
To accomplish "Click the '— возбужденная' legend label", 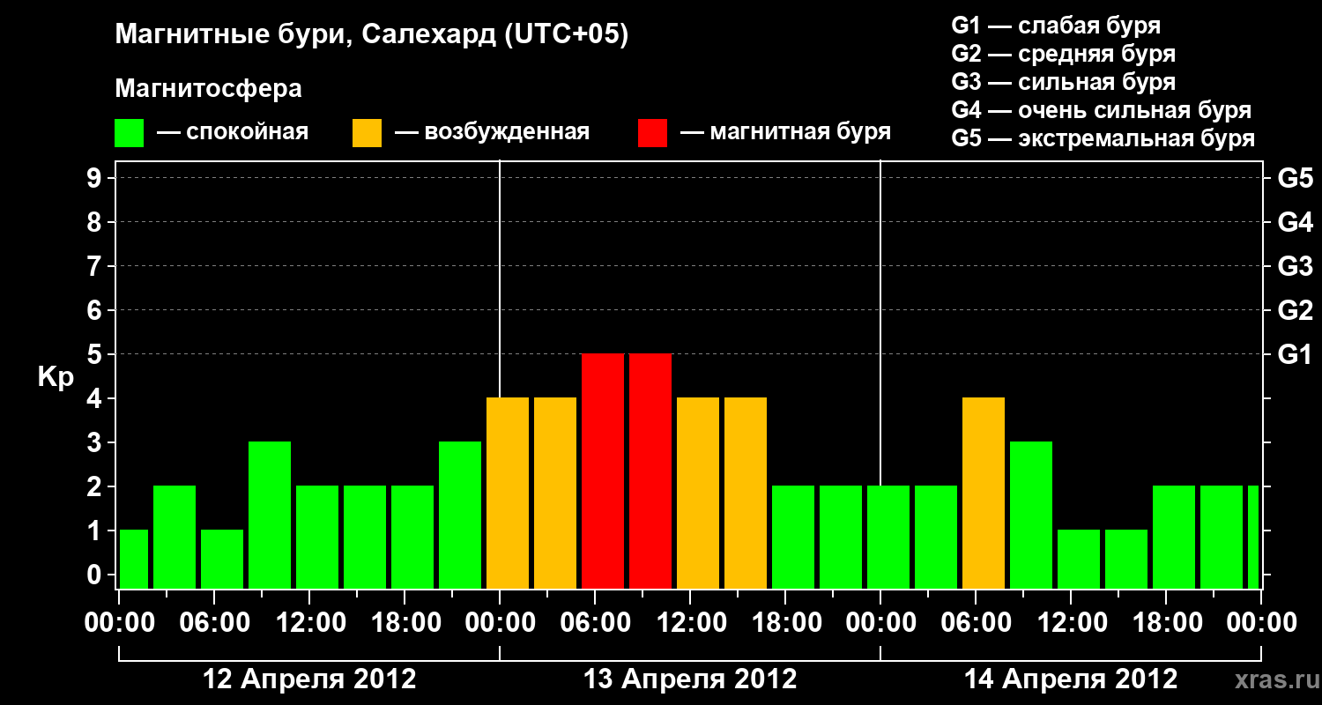I will [x=492, y=132].
